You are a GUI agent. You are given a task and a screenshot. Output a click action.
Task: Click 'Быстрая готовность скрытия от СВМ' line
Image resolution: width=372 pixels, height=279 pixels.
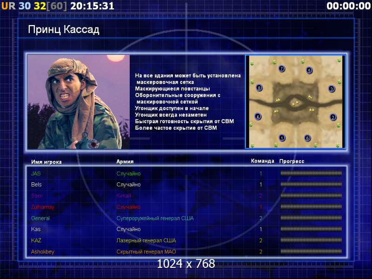click(x=184, y=121)
